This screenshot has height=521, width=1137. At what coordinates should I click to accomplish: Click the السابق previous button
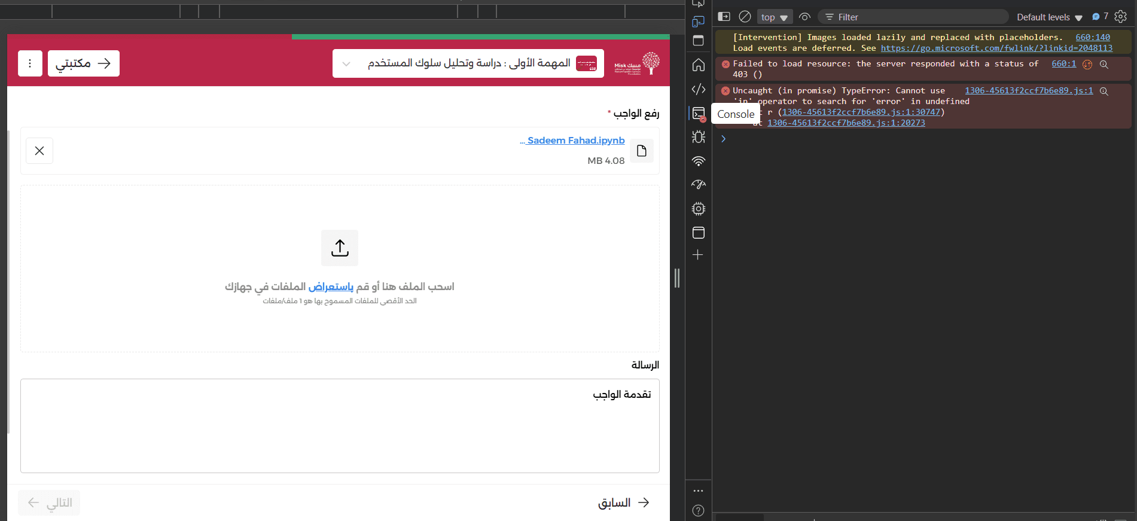[623, 502]
